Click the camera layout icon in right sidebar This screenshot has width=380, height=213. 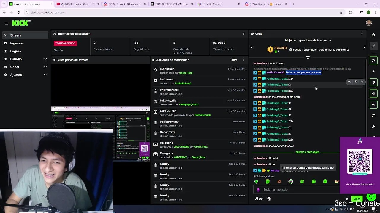tap(373, 116)
